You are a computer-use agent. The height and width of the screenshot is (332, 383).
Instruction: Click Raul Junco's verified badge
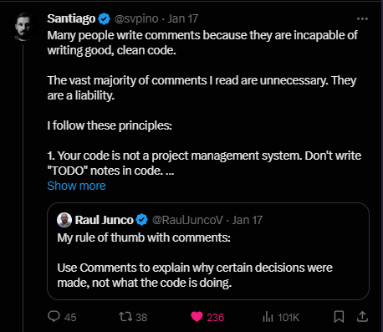click(141, 220)
